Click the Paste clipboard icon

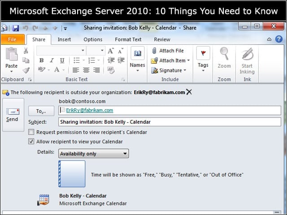[x=12, y=54]
